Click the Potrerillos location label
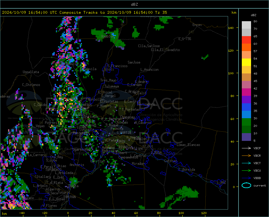269x217 pixels. pos(55,123)
